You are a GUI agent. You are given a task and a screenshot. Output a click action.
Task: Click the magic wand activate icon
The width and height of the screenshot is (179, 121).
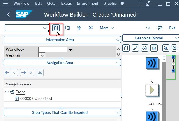click(91, 28)
